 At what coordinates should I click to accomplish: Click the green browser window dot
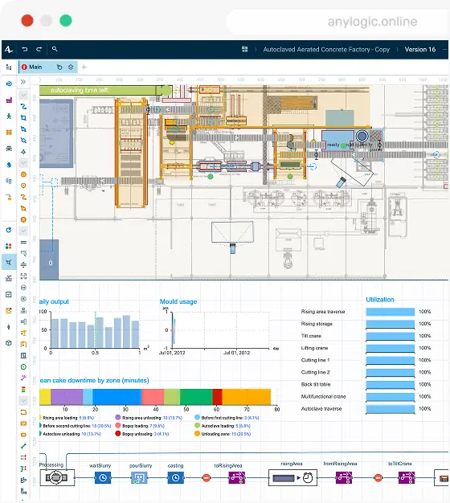[66, 21]
